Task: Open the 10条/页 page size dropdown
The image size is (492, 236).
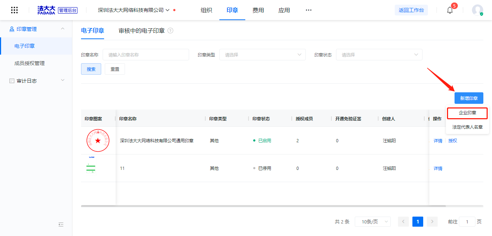Action: [x=373, y=222]
